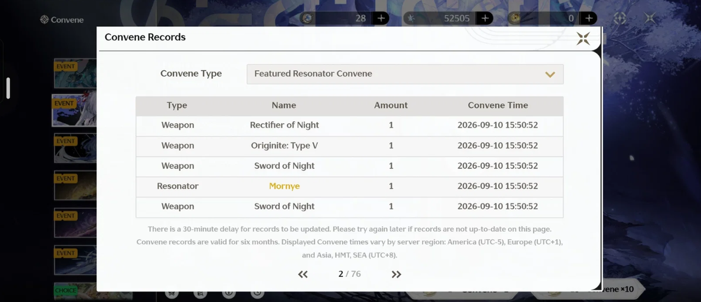
Task: Click the Convene Type label
Action: [x=191, y=74]
